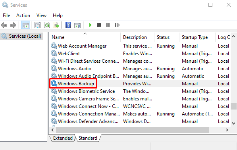The width and height of the screenshot is (237, 150).
Task: Click the Refresh toolbar icon
Action: click(47, 25)
